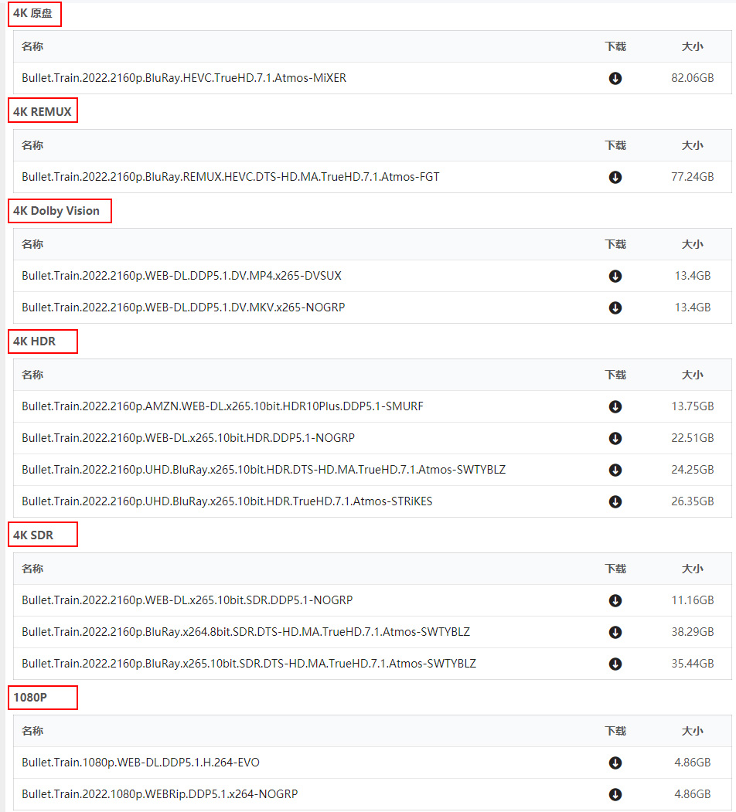This screenshot has width=736, height=812.
Task: Click the 11.16GB size value
Action: (x=693, y=600)
